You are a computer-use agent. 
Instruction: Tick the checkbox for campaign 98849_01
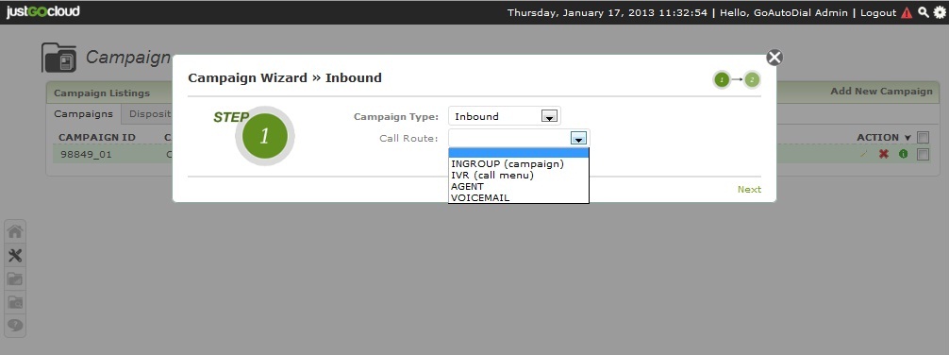pos(923,155)
